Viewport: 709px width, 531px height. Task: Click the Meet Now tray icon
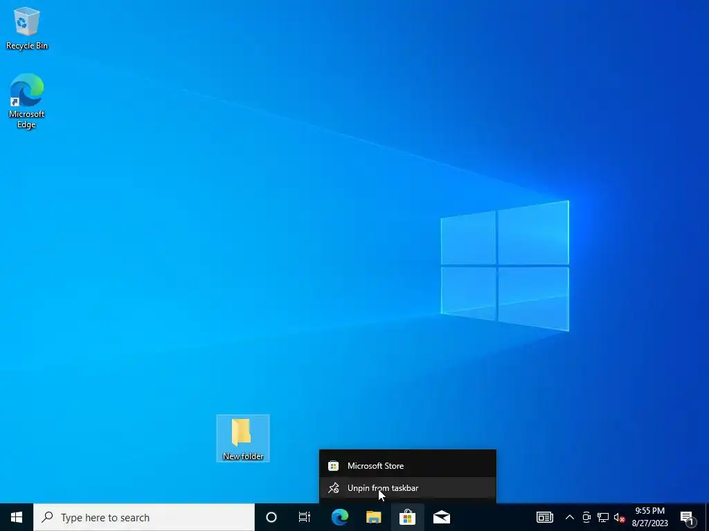586,517
